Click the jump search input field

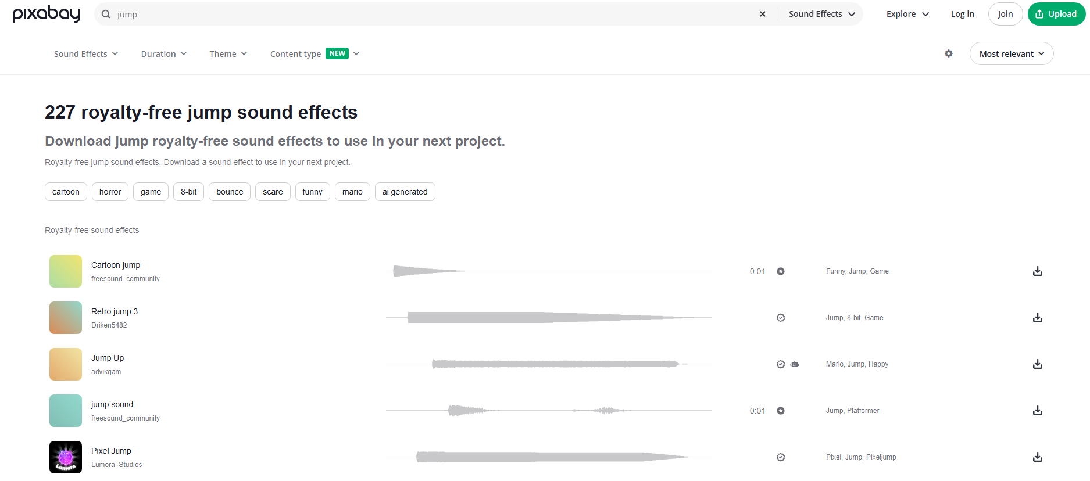[430, 14]
